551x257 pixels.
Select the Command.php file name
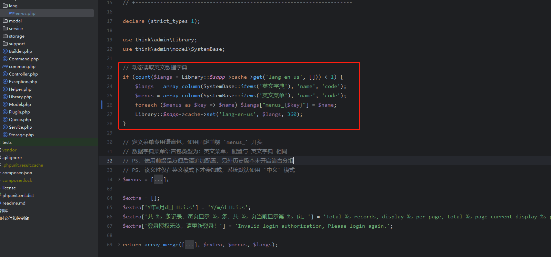(x=24, y=59)
